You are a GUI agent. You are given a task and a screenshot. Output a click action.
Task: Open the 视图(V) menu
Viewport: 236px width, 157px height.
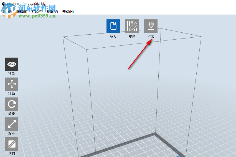tap(52, 12)
